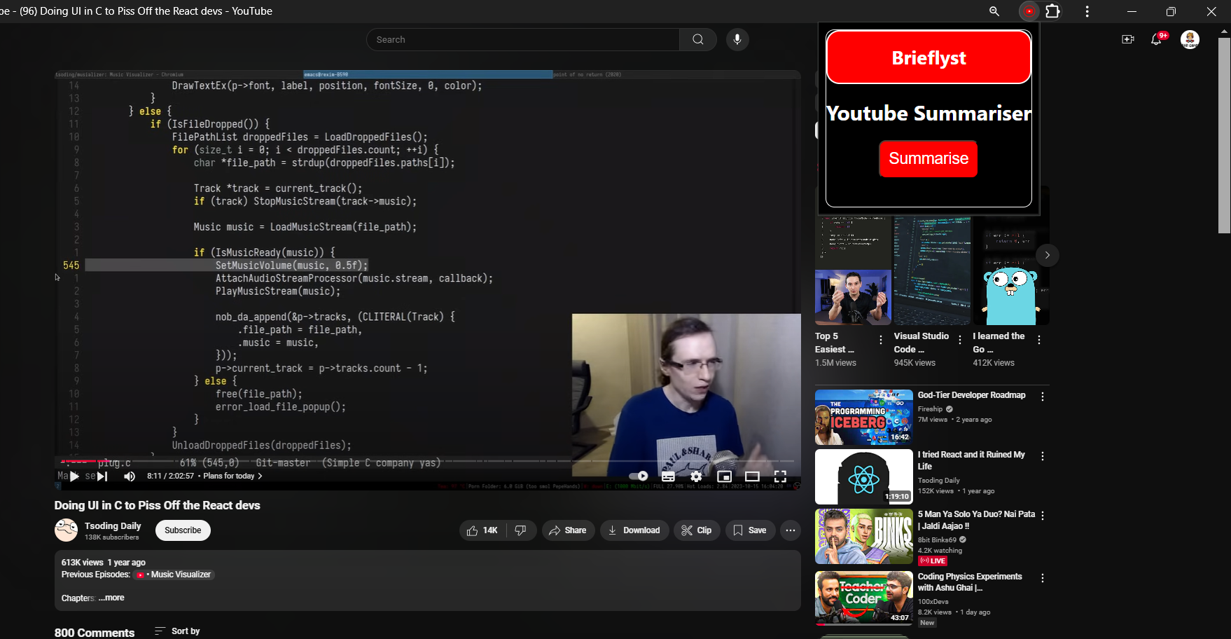Like the video with 14K likes

[482, 530]
